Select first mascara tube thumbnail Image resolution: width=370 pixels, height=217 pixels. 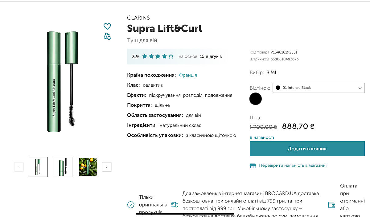(38, 167)
